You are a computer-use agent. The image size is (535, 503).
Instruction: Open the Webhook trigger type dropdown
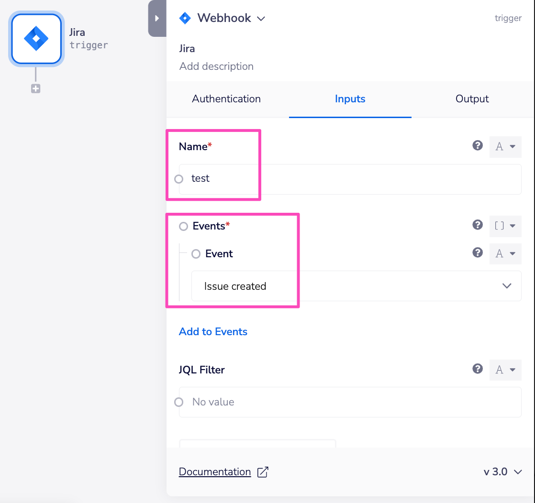click(x=261, y=18)
